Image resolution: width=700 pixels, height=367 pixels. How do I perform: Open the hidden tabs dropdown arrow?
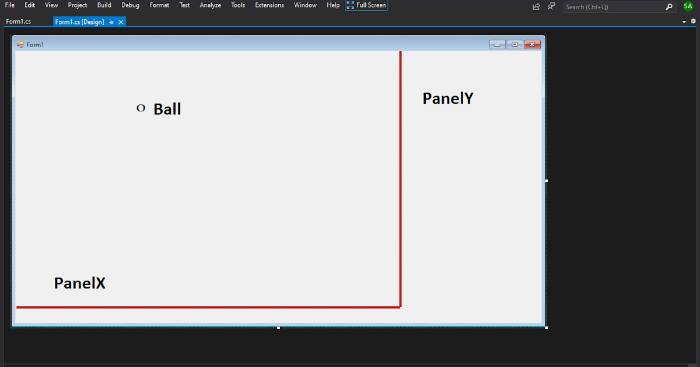[x=685, y=20]
